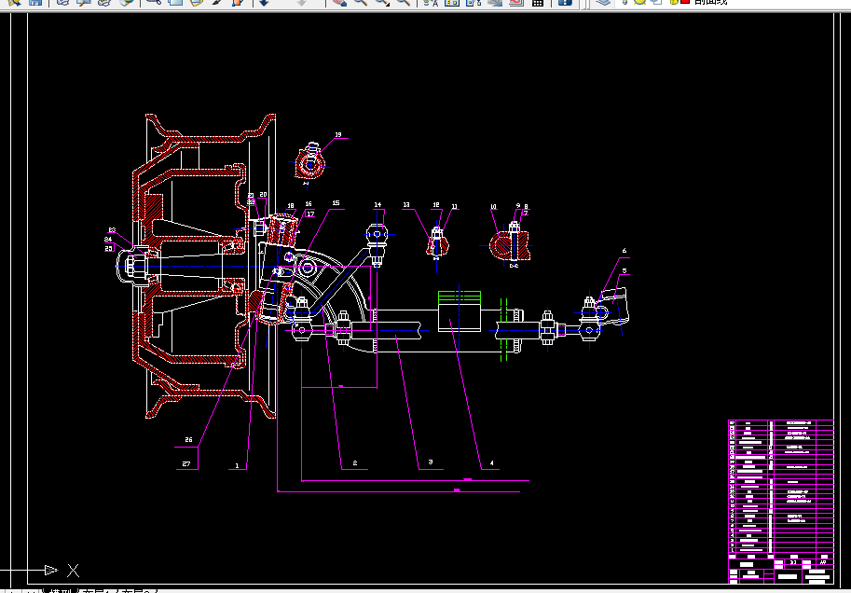Select the Zoom Previous magnifier

pos(404,2)
